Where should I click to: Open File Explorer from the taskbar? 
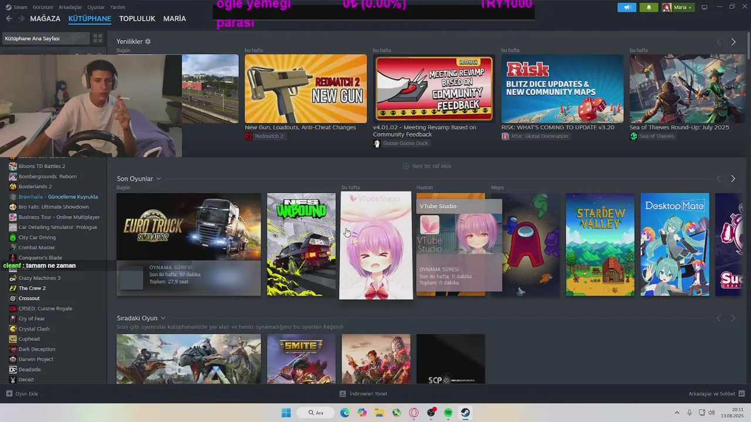[x=379, y=413]
